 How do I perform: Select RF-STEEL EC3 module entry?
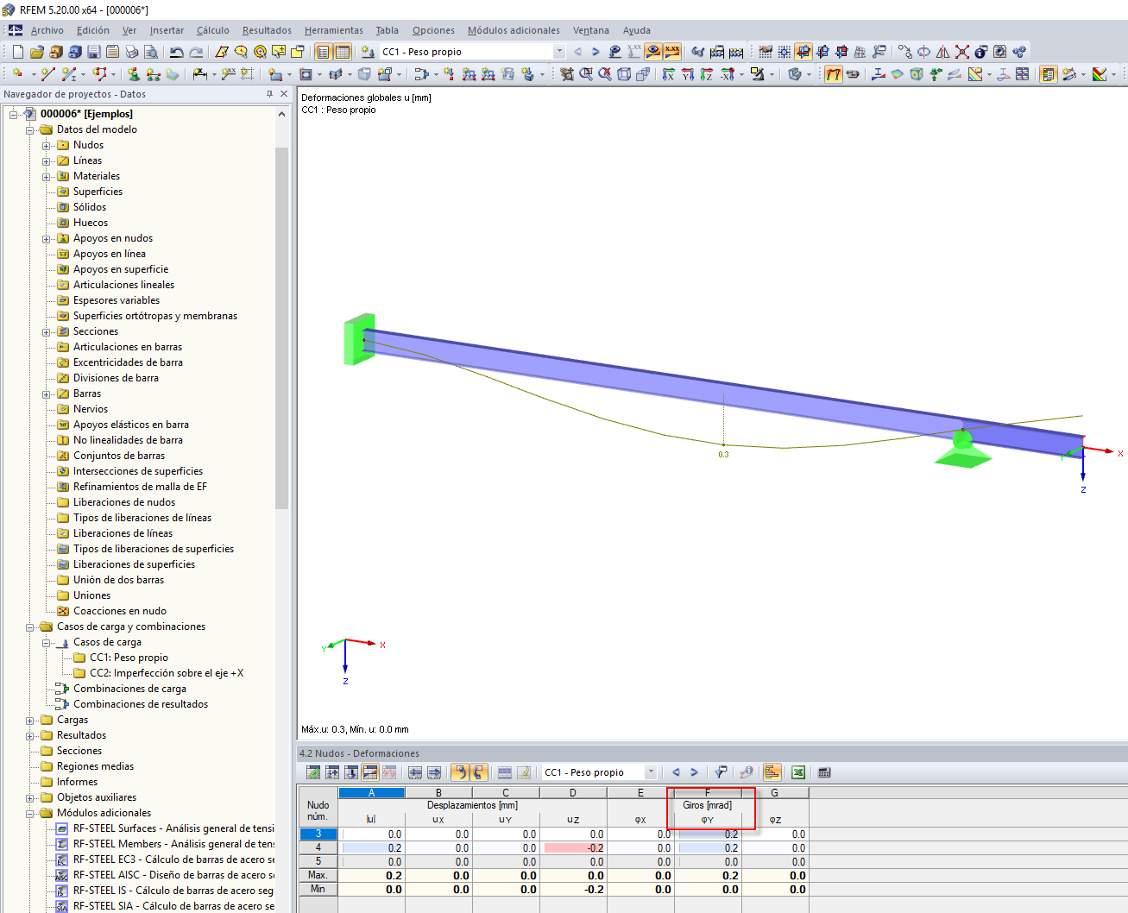click(x=173, y=859)
